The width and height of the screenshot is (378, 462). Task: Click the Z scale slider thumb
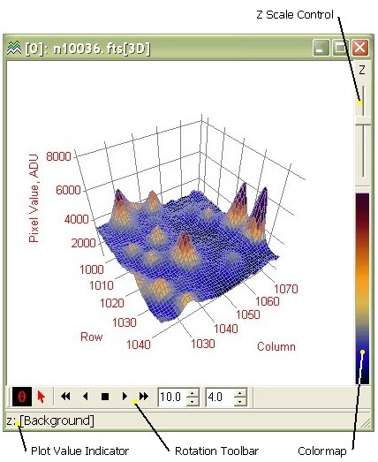tap(363, 120)
